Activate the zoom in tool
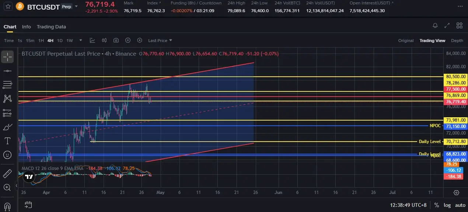 click(7, 187)
